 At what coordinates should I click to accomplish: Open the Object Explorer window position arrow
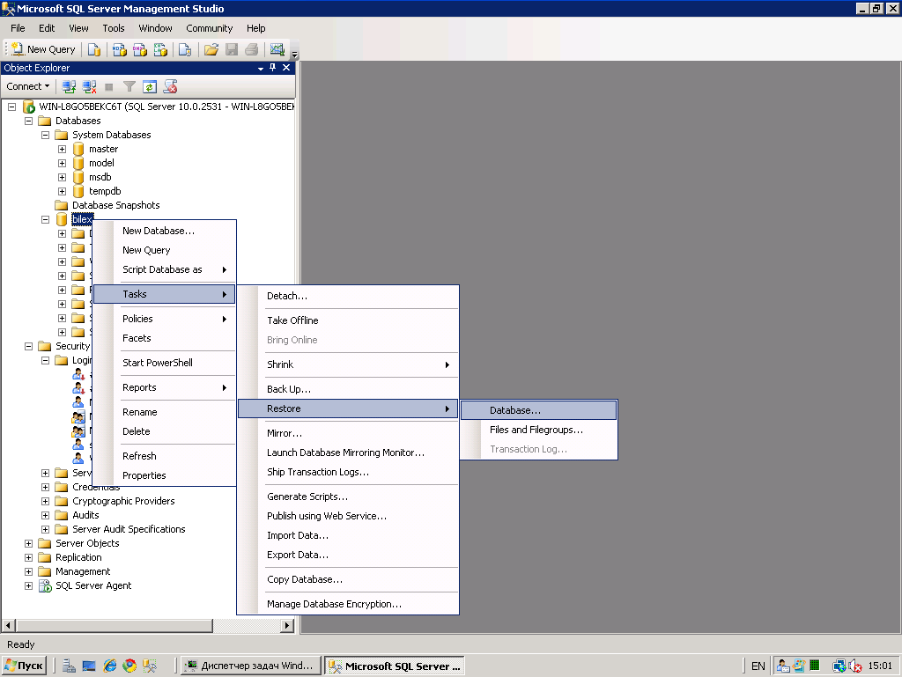pyautogui.click(x=261, y=68)
